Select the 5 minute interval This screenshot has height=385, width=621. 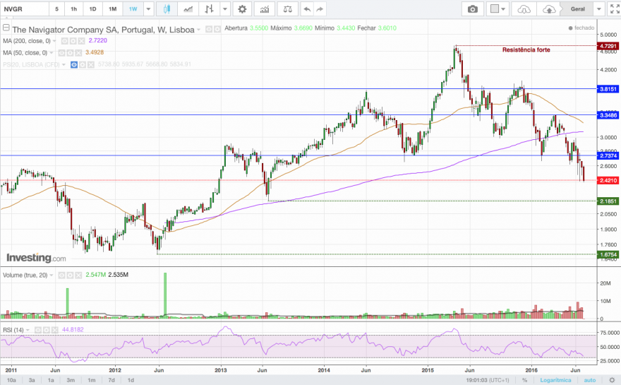point(56,8)
